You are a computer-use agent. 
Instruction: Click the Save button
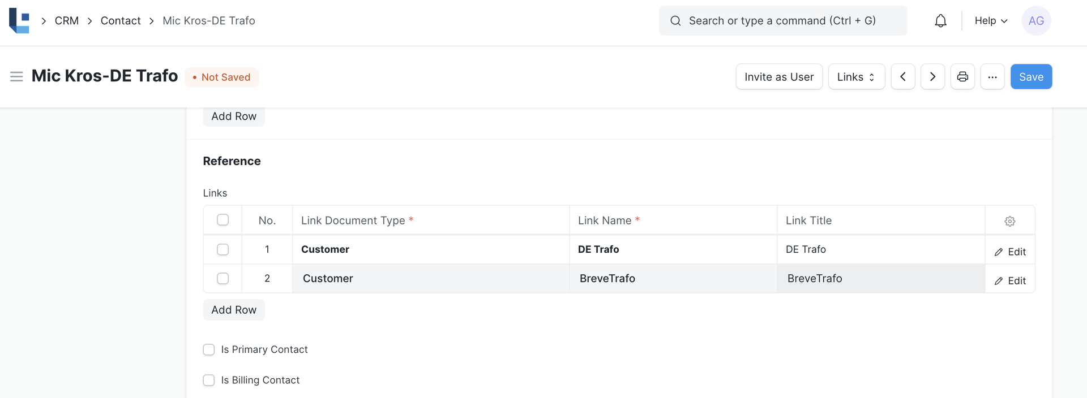pyautogui.click(x=1031, y=77)
